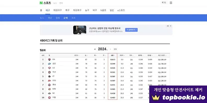Open 엔터 link next to 스포츠 logo

(61, 3)
